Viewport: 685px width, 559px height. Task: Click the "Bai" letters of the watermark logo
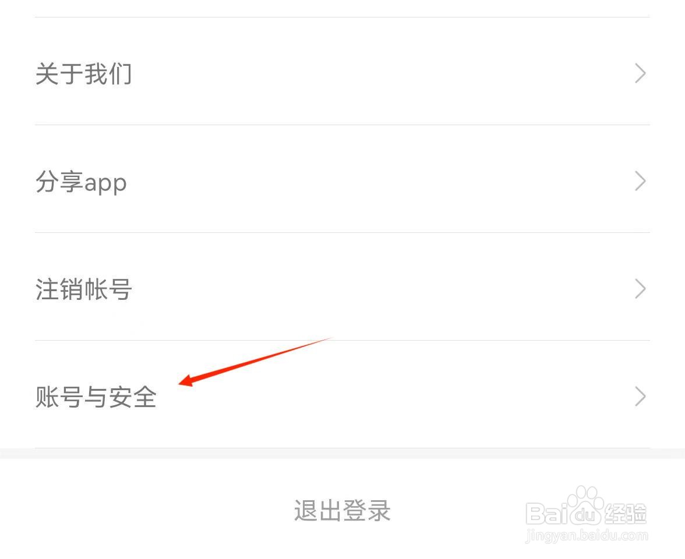547,514
